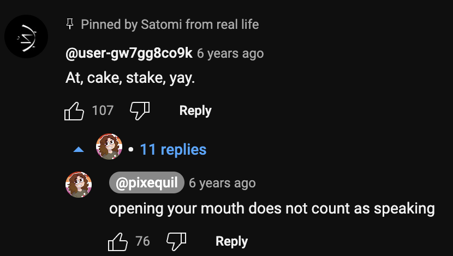The image size is (453, 256).
Task: Like the "At, cake, stake, yay." comment
Action: [74, 111]
